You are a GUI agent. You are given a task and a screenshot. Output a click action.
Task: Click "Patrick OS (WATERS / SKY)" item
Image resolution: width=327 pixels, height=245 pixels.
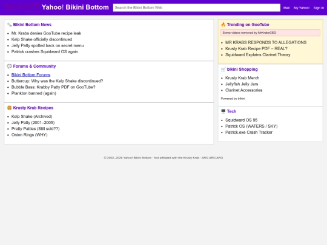[251, 126]
